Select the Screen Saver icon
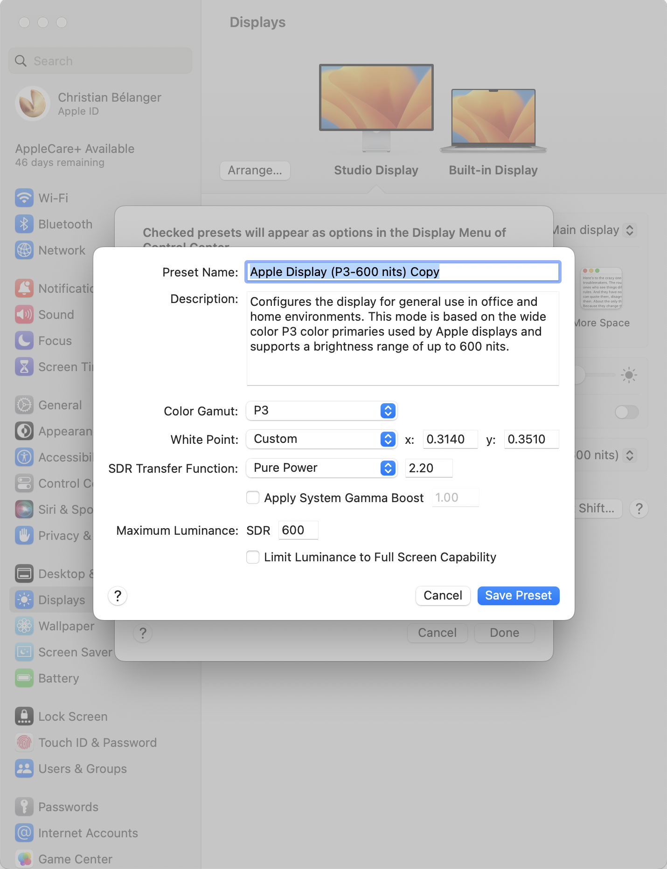The height and width of the screenshot is (869, 667). pyautogui.click(x=24, y=652)
